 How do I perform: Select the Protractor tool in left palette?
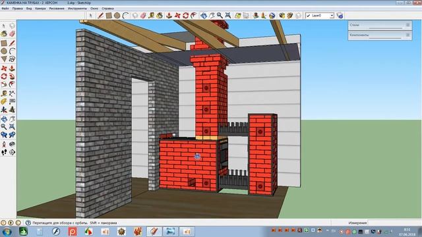pos(4,101)
